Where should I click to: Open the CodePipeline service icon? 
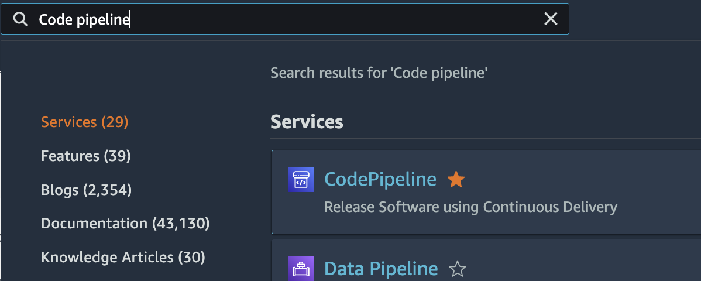[x=301, y=179]
